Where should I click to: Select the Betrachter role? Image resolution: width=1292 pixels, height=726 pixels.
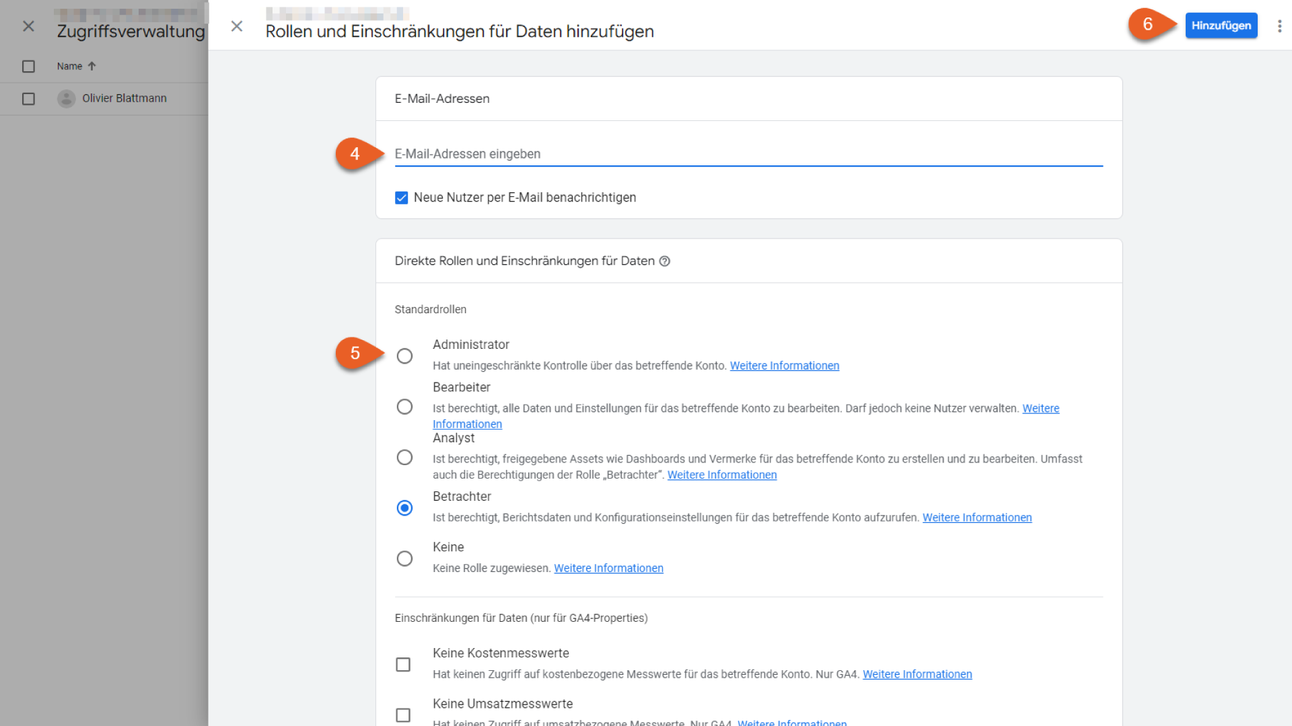(x=404, y=508)
